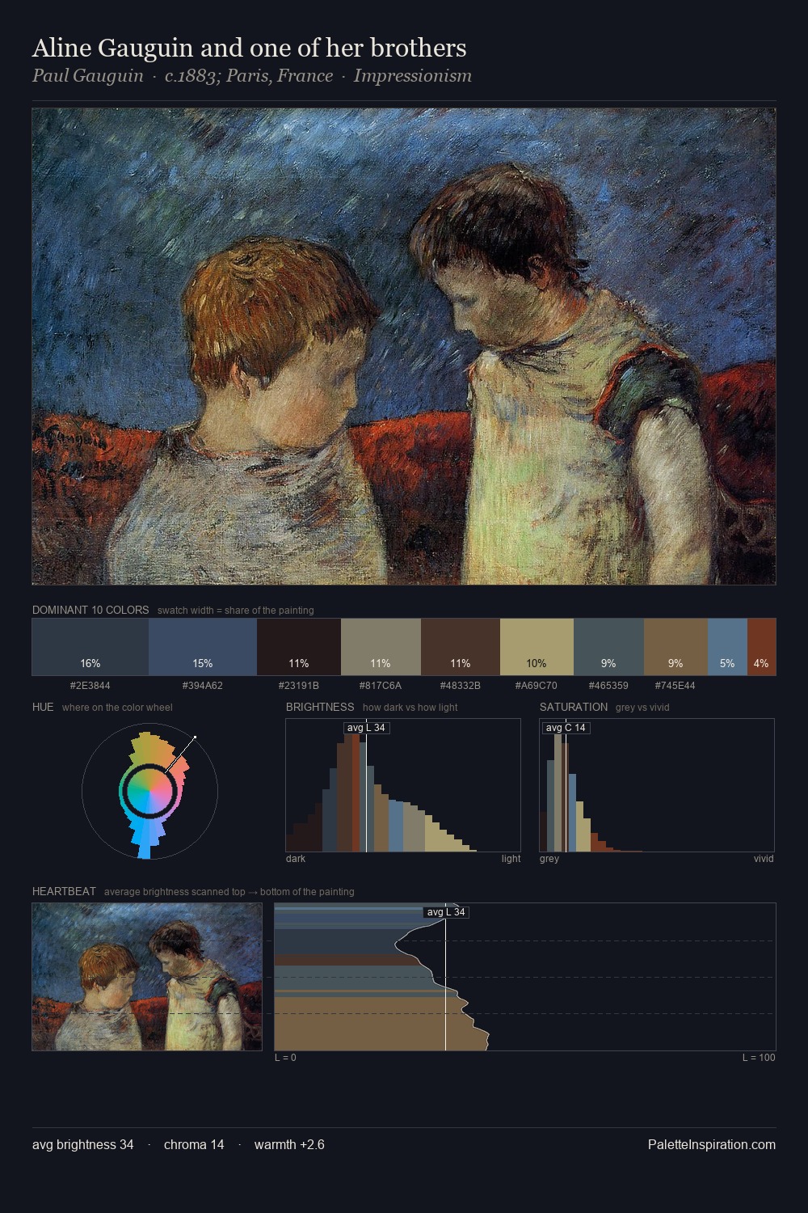Choose the 11% grey-beige swatch #817C6A
The height and width of the screenshot is (1213, 808).
[381, 647]
